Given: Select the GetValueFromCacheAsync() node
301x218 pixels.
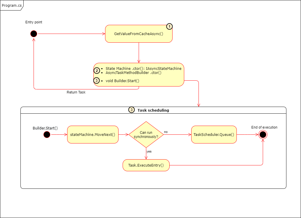Looking at the screenshot, I should click(139, 33).
